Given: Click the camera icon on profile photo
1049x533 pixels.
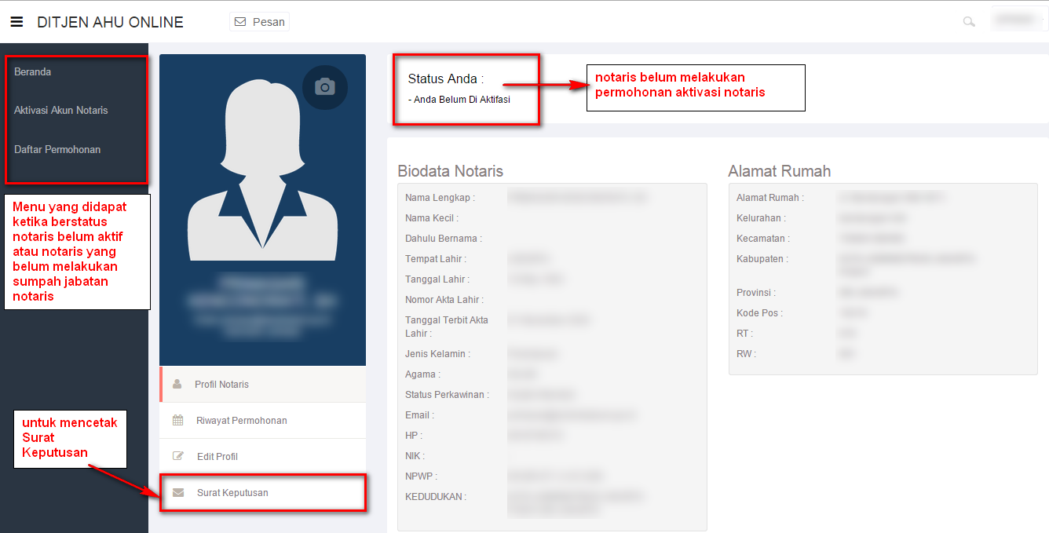Looking at the screenshot, I should pyautogui.click(x=324, y=87).
